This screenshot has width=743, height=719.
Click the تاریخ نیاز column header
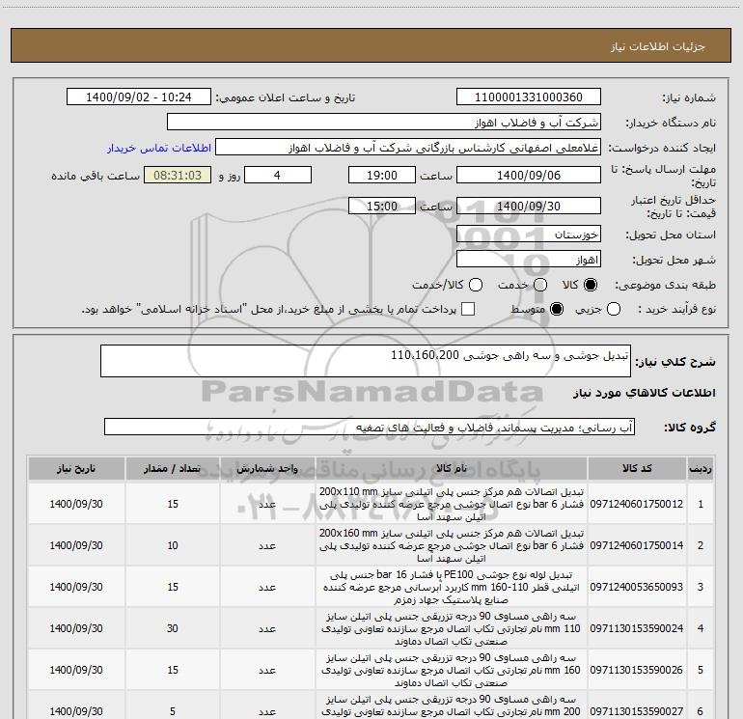(x=76, y=468)
